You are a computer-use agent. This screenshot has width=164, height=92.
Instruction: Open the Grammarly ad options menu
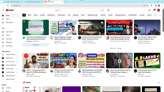pyautogui.click(x=48, y=37)
